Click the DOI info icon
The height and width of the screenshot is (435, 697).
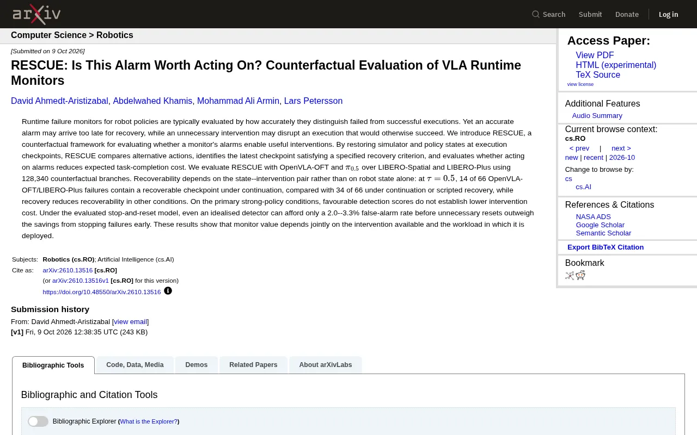168,291
